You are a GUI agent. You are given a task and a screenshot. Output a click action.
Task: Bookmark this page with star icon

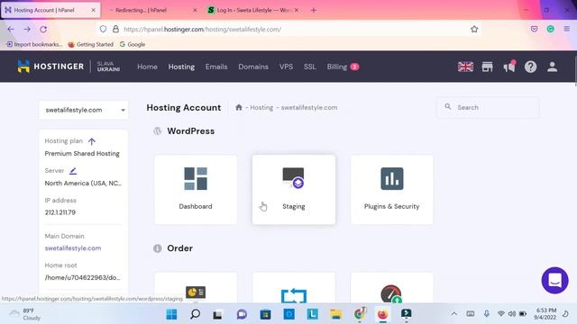coord(474,29)
